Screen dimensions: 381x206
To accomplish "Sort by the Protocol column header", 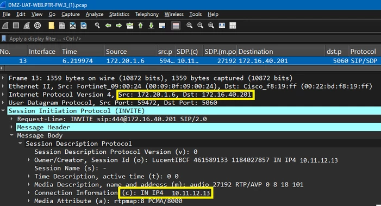I will pyautogui.click(x=365, y=52).
